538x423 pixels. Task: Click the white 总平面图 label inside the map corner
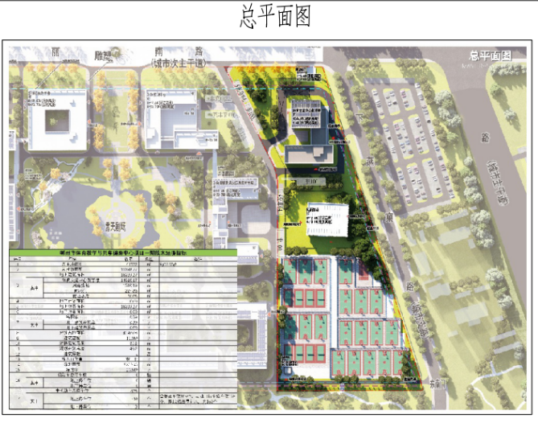pos(491,55)
